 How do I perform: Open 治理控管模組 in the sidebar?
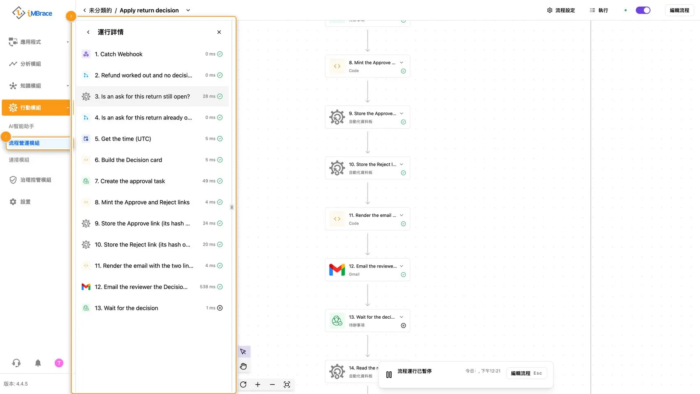click(x=36, y=180)
